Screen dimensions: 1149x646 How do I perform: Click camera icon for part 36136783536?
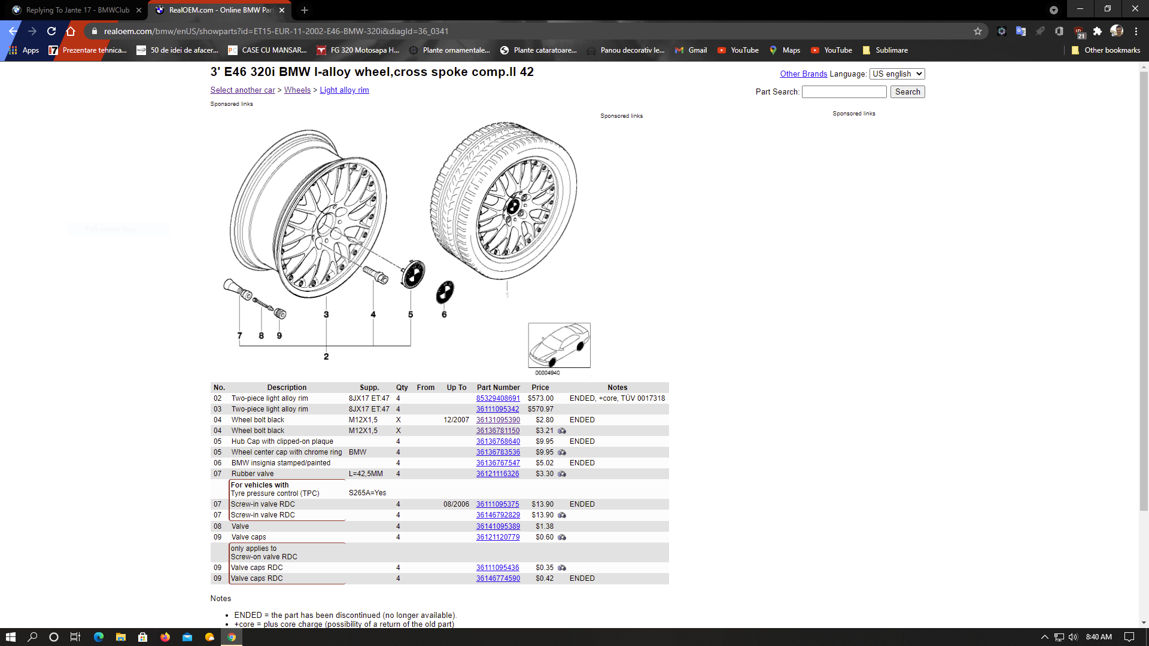coord(562,452)
